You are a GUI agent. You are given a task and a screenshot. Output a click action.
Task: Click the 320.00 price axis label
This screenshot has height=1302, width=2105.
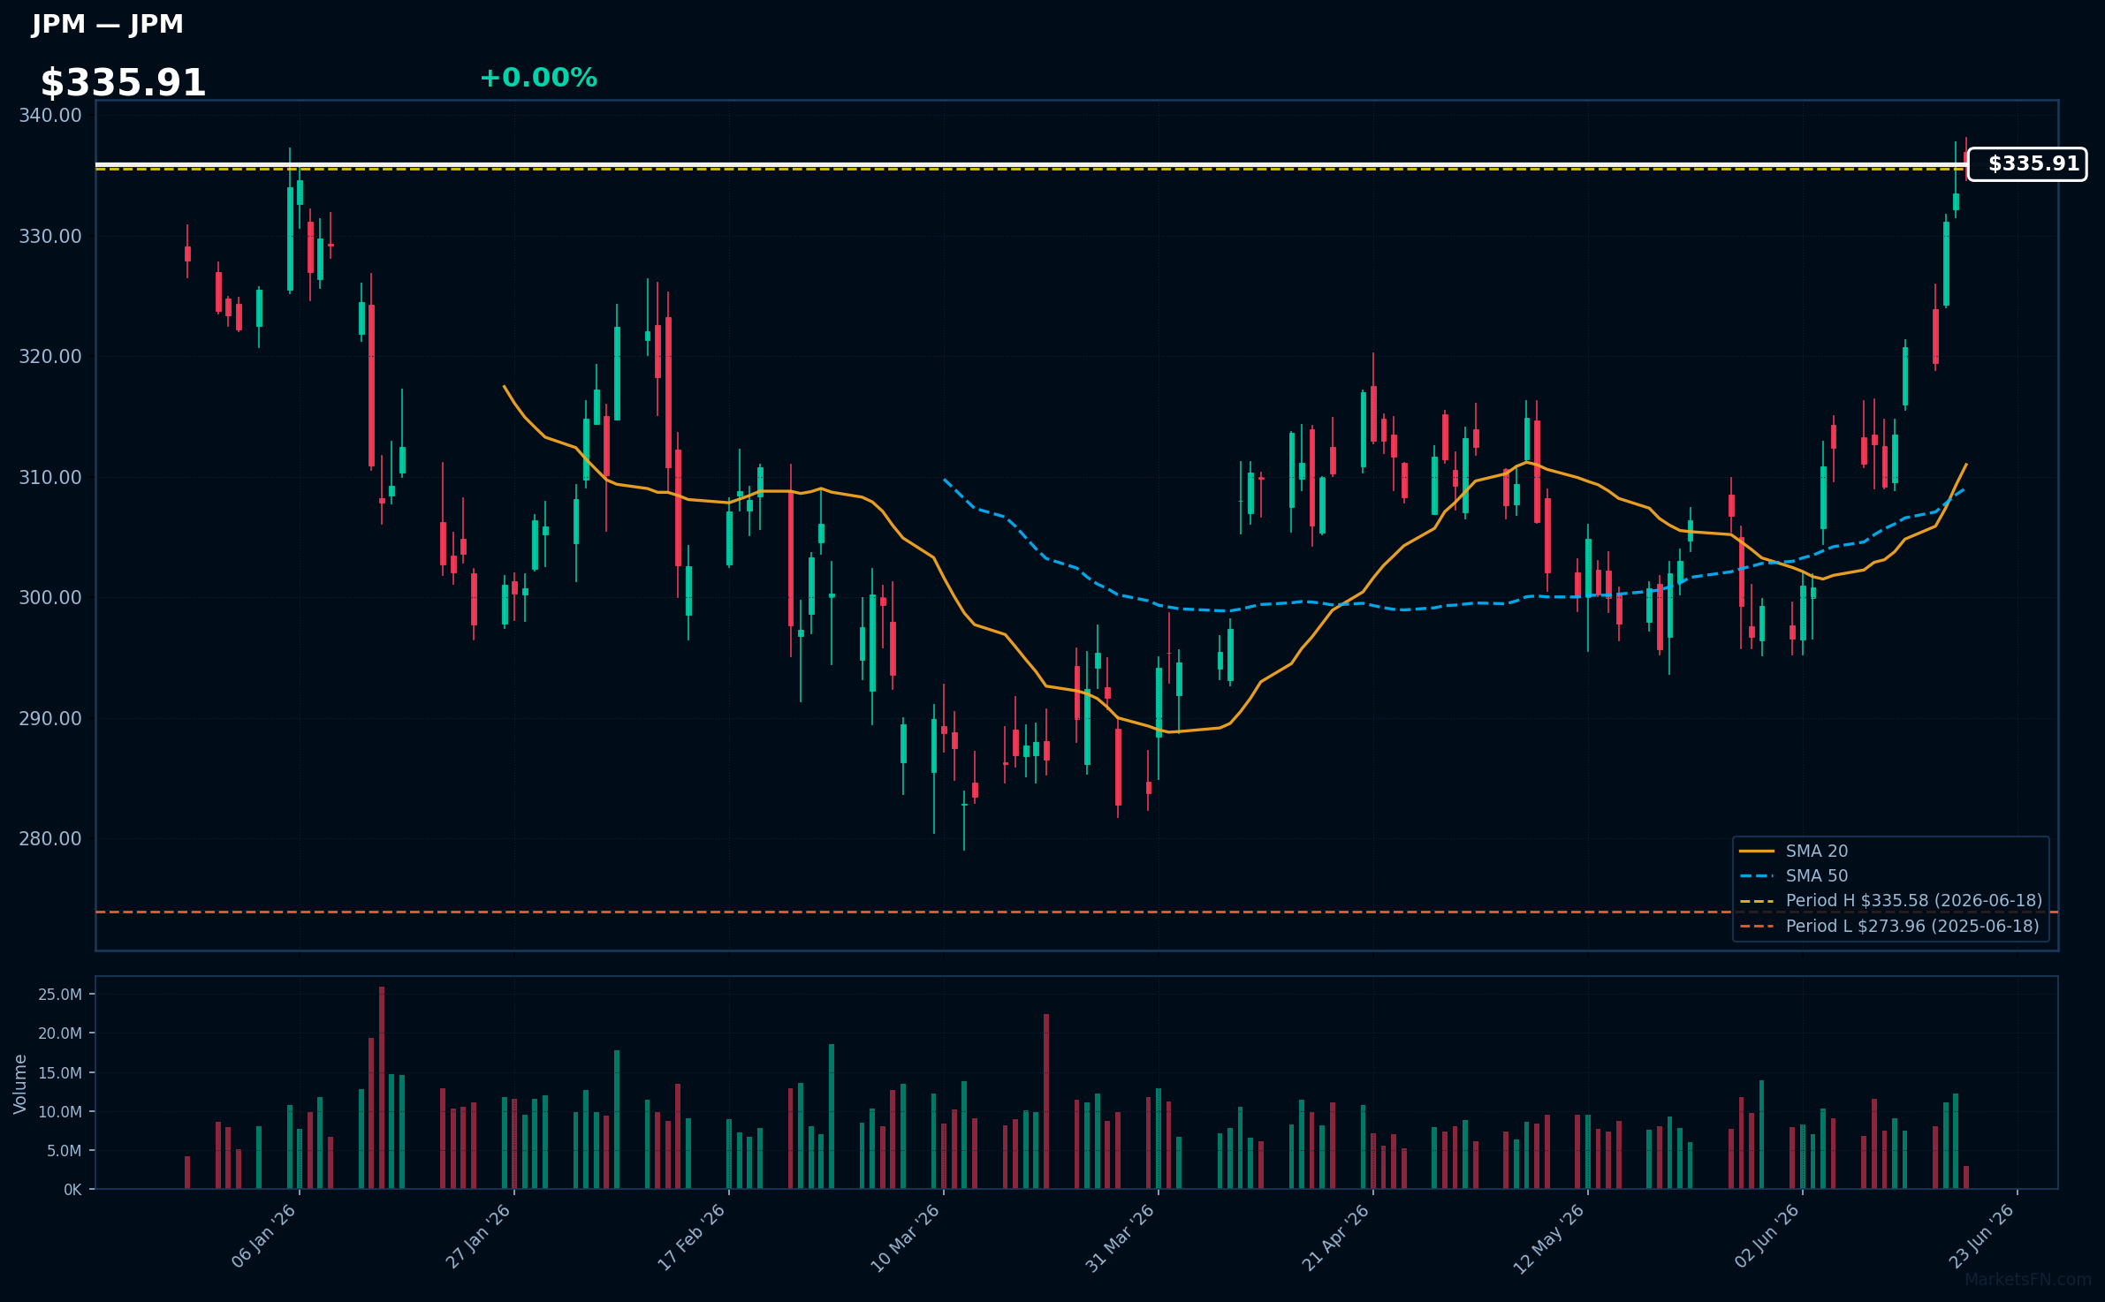50,357
